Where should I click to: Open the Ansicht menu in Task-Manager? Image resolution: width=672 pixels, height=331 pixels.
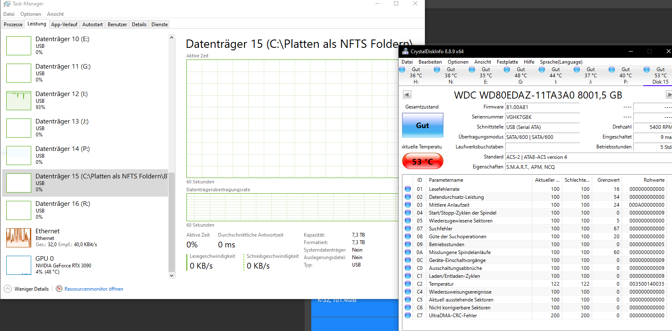(55, 14)
